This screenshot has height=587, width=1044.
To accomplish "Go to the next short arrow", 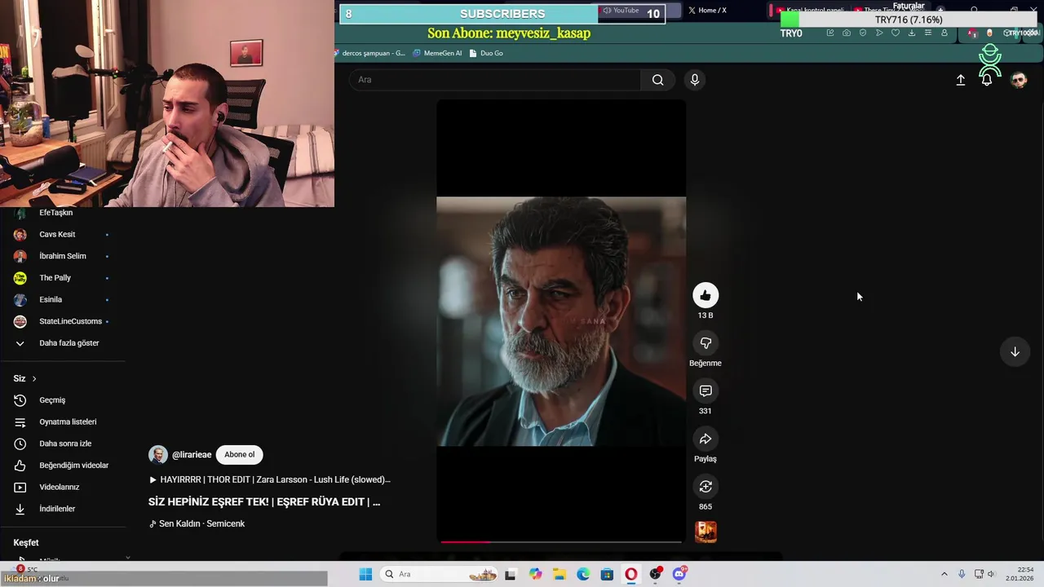I will 1015,351.
